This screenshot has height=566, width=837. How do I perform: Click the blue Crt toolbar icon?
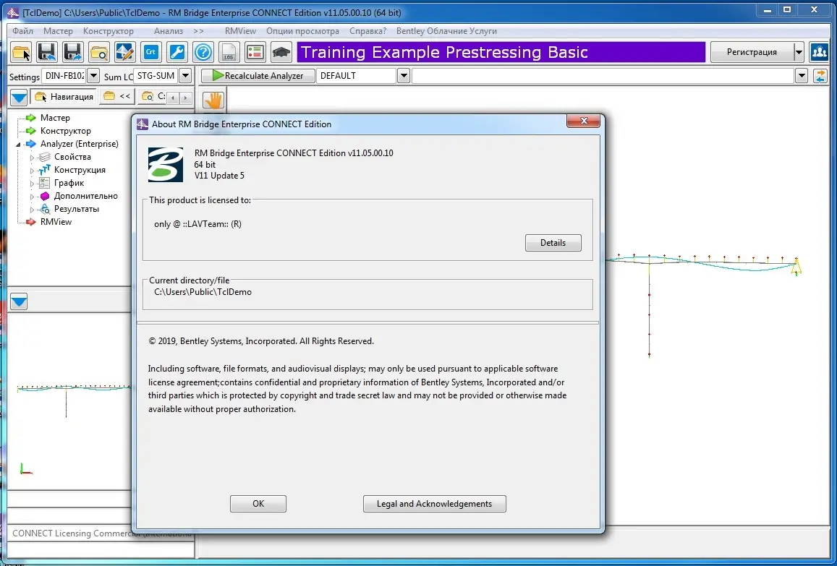click(151, 52)
